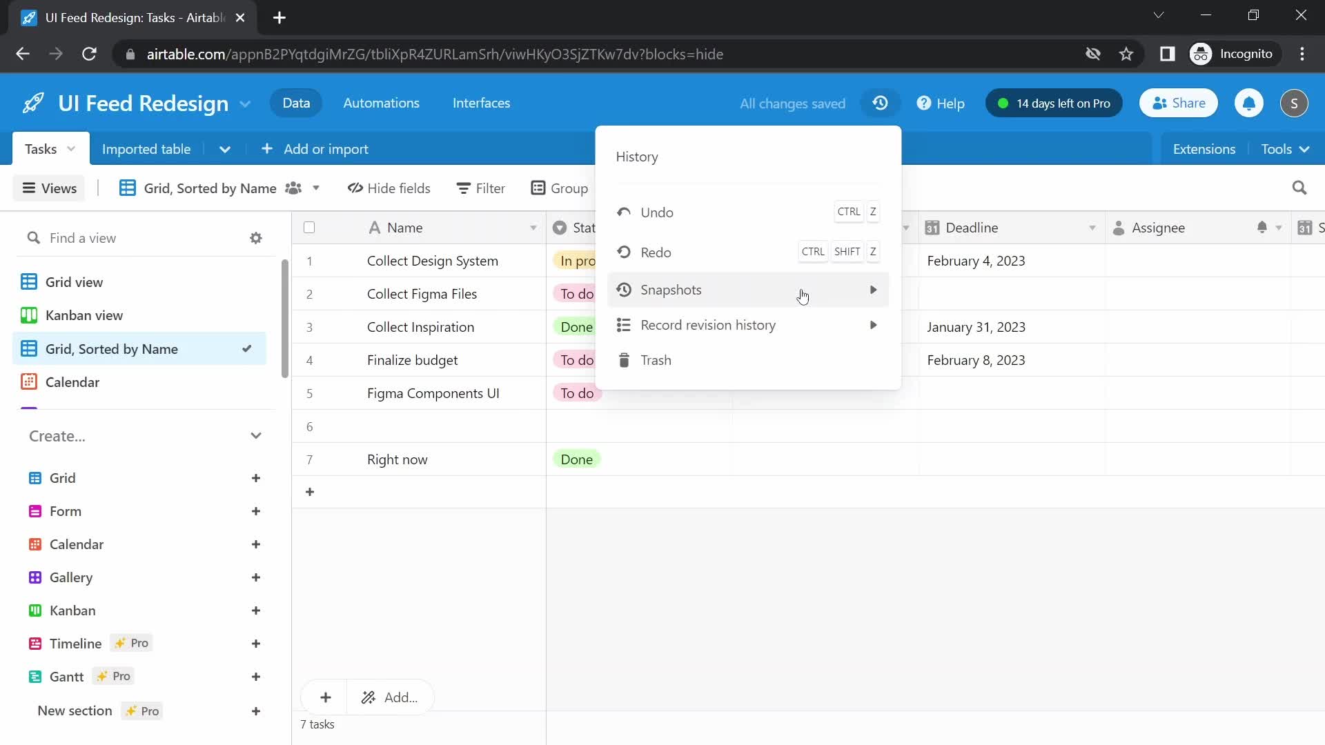This screenshot has height=745, width=1325.
Task: Select Undo from the History menu
Action: pos(656,212)
